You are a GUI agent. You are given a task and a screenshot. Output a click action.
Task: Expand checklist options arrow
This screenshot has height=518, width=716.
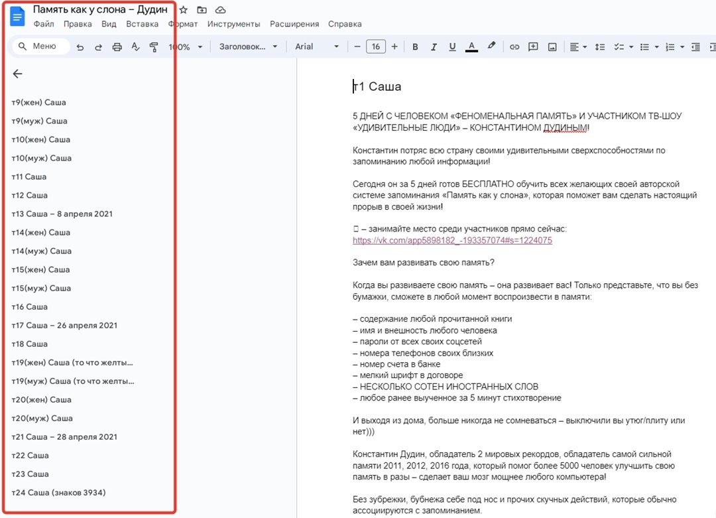coord(631,46)
